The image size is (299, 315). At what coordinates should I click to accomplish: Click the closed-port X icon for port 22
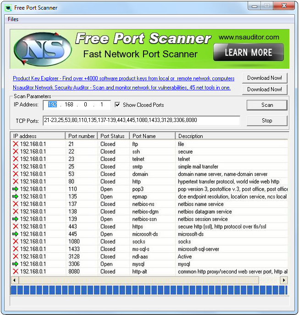[16, 151]
